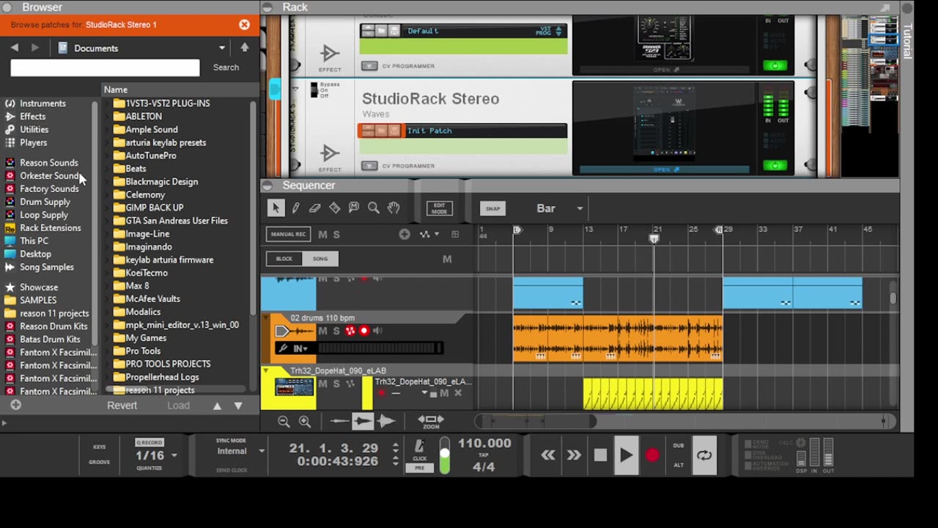Solo the 02 drums 110 bpm track
Image resolution: width=938 pixels, height=528 pixels.
coord(336,331)
